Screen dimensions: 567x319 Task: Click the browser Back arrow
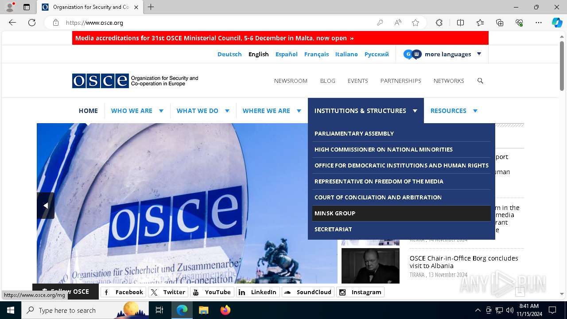[12, 23]
